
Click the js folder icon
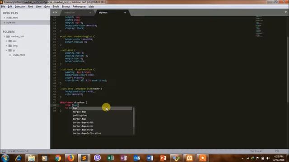pyautogui.click(x=10, y=50)
